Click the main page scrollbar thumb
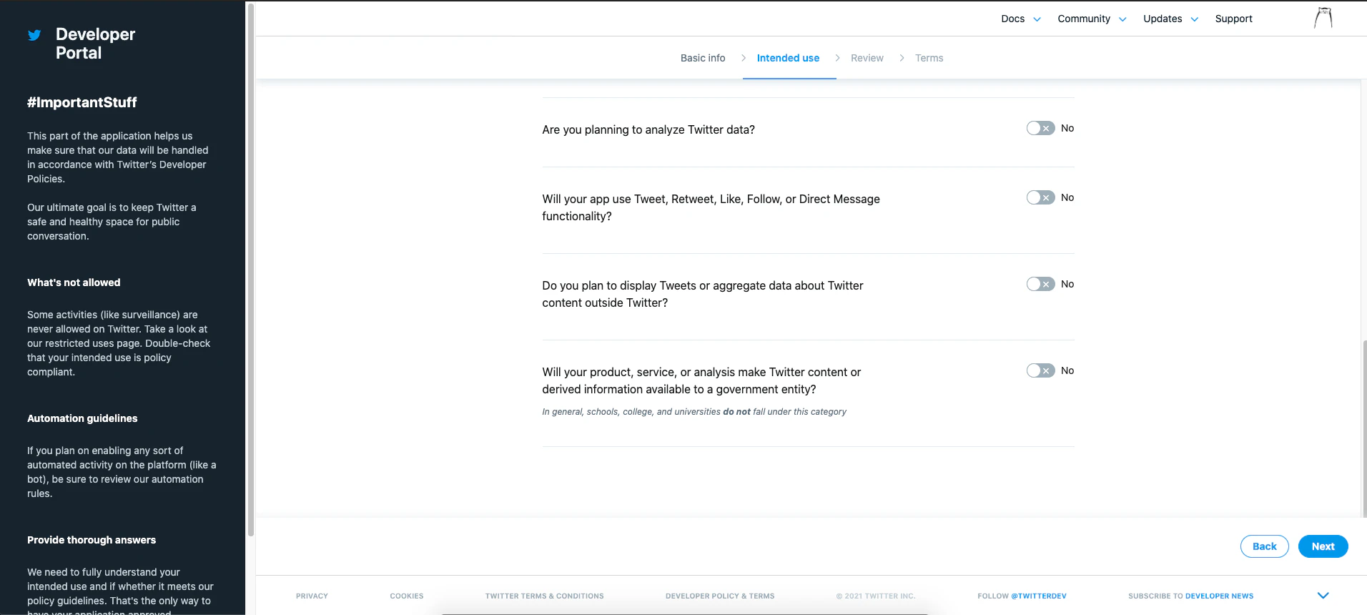This screenshot has width=1367, height=615. (x=1364, y=428)
